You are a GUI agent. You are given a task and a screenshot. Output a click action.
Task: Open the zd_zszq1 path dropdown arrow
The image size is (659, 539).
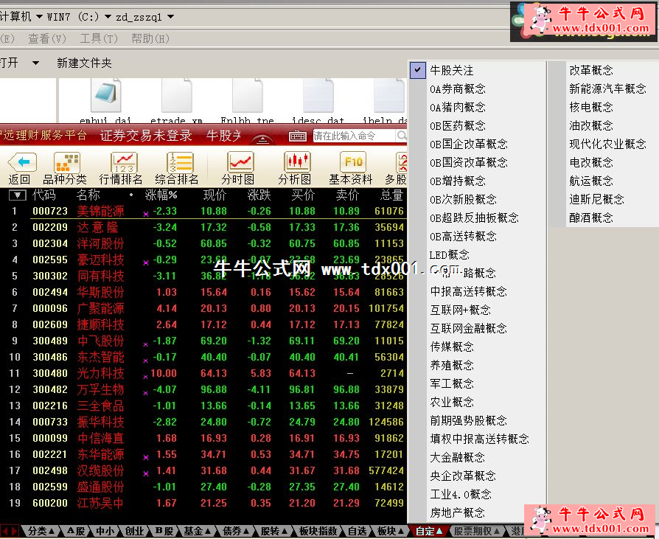coord(171,16)
